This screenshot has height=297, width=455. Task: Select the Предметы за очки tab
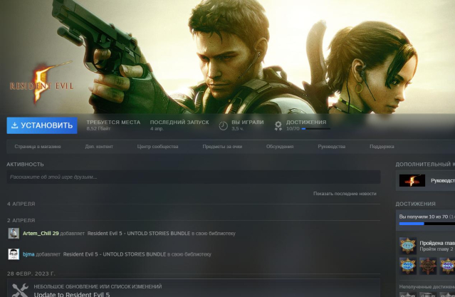coord(222,147)
